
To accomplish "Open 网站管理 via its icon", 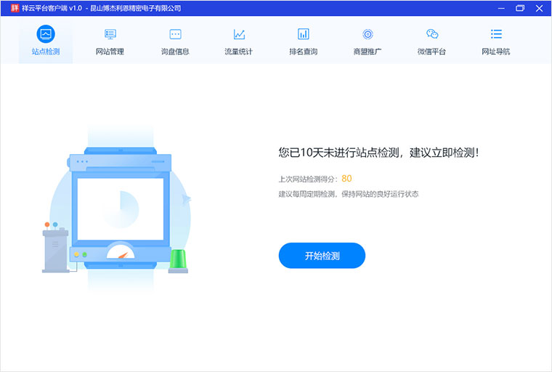I will pyautogui.click(x=110, y=34).
